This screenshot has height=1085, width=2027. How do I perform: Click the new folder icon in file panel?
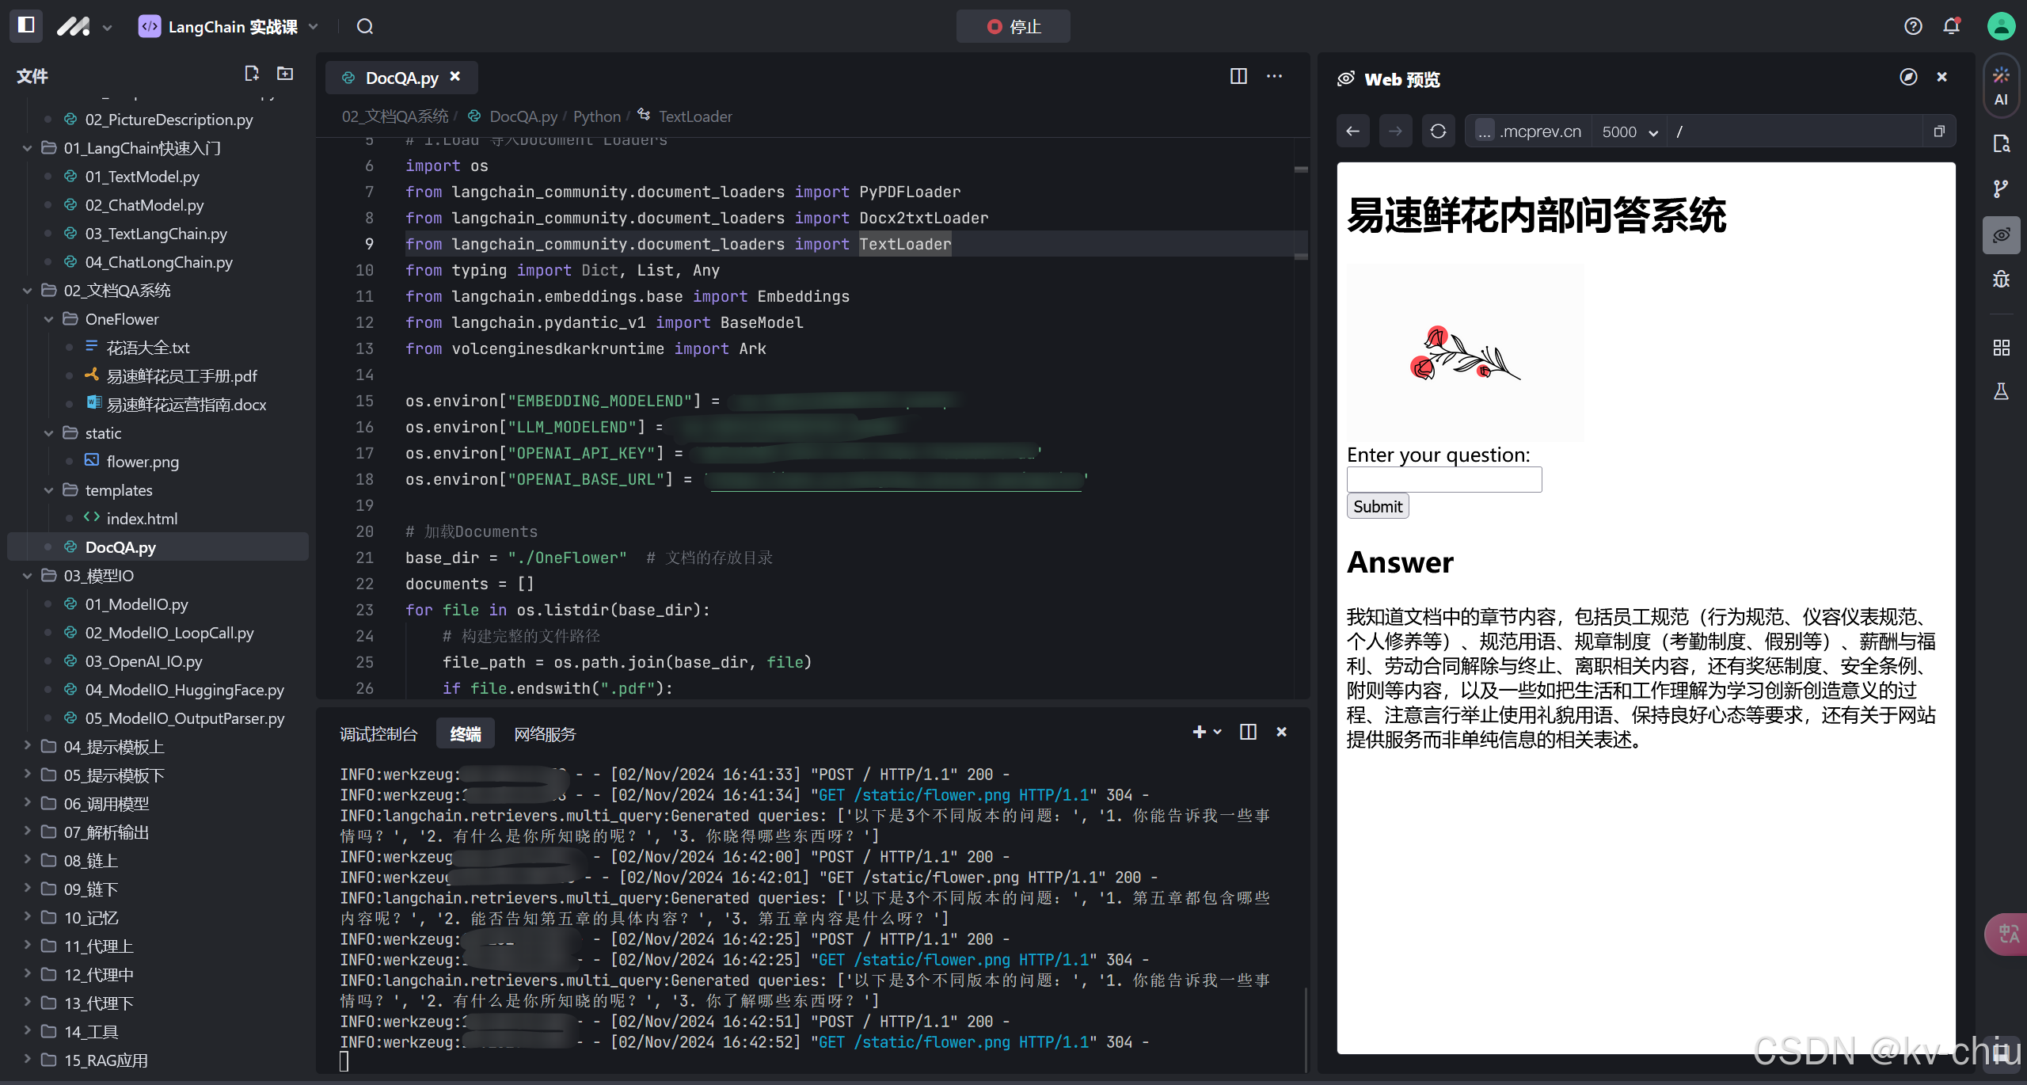[285, 74]
